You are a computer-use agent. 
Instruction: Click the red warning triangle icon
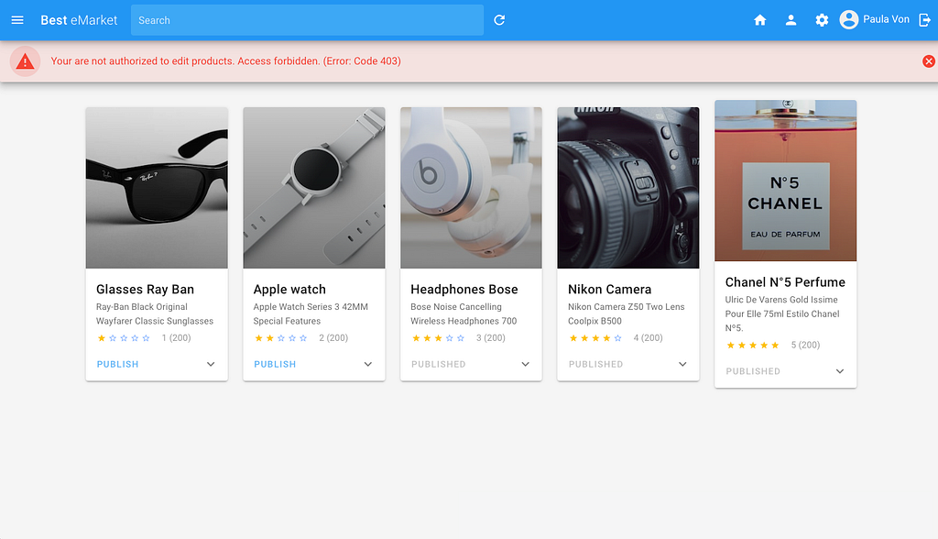click(25, 61)
